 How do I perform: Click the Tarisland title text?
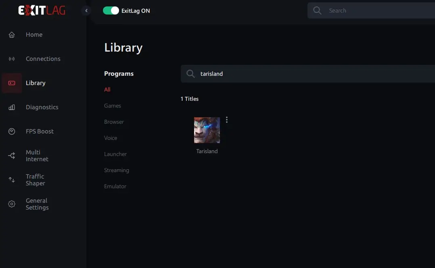click(x=207, y=151)
